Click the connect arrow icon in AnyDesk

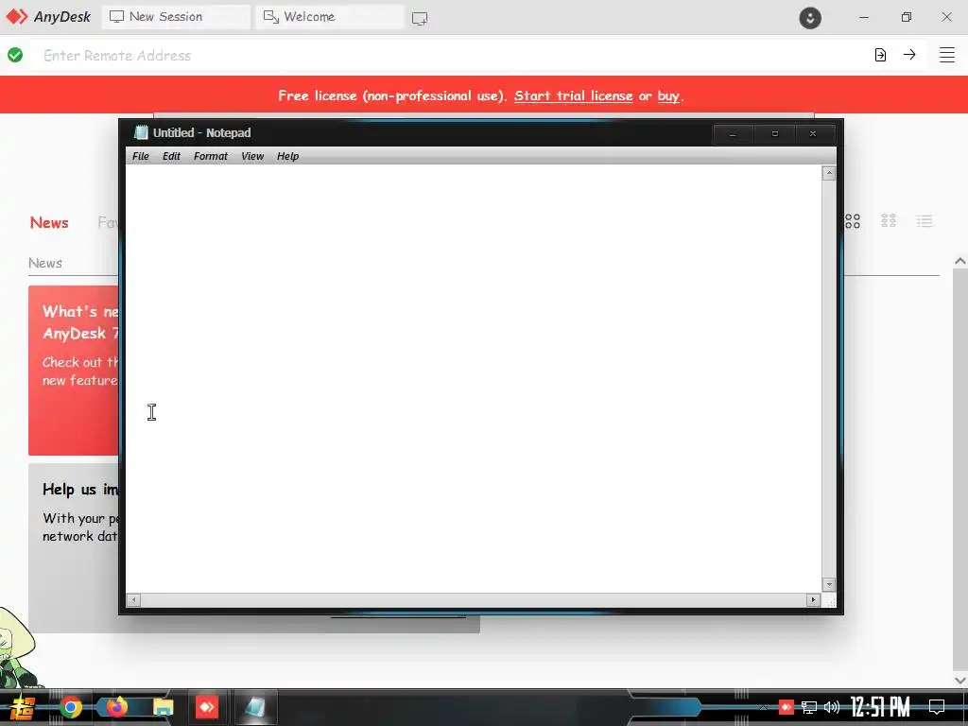coord(909,54)
